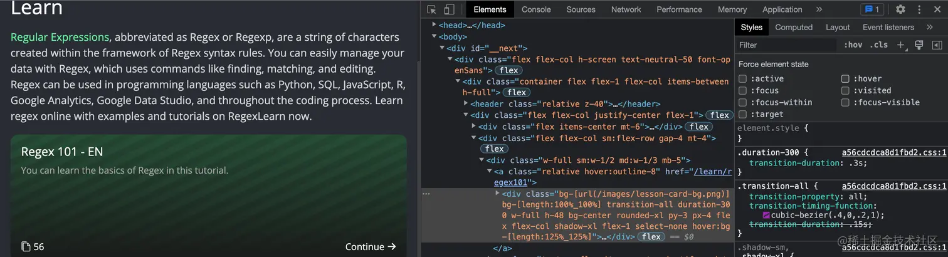Click transition-duration .3s declaration
The height and width of the screenshot is (257, 948).
(x=809, y=163)
